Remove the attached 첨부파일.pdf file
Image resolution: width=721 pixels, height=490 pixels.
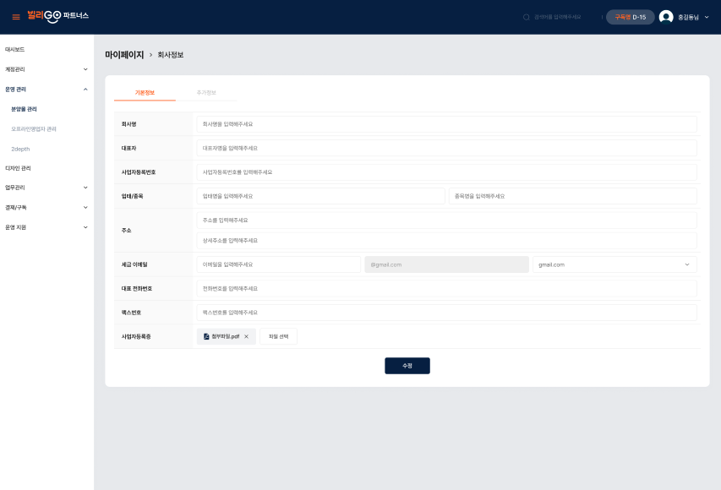tap(247, 336)
